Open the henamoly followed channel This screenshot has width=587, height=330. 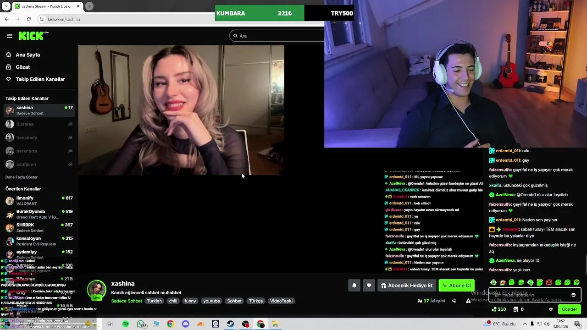click(x=39, y=137)
